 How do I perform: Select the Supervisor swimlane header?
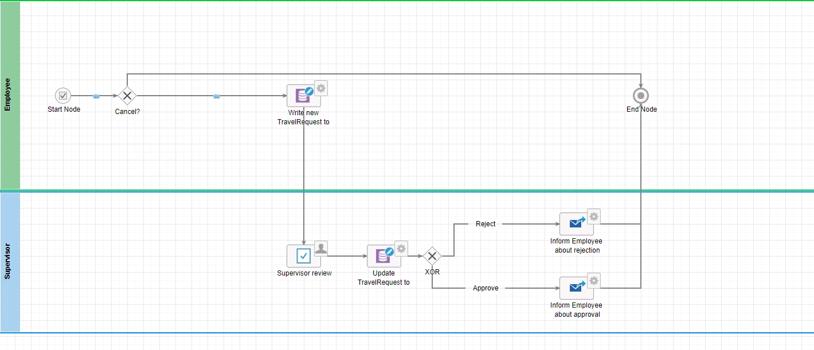coord(10,262)
